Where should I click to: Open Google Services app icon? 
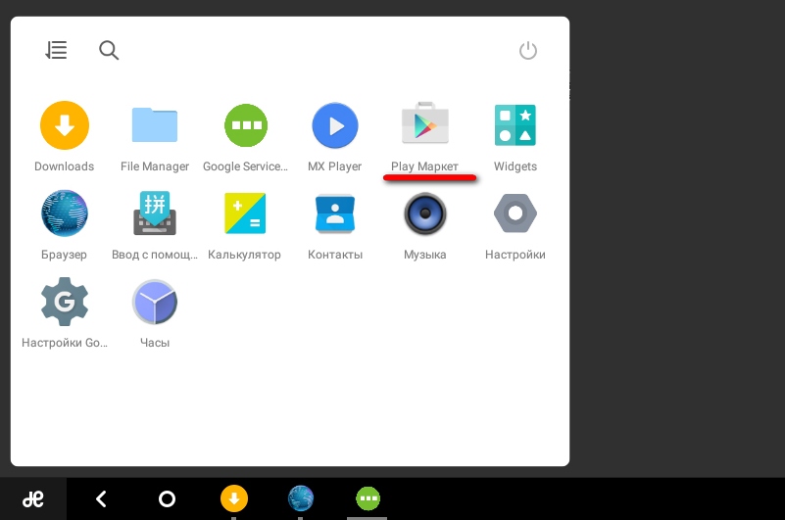(x=246, y=125)
